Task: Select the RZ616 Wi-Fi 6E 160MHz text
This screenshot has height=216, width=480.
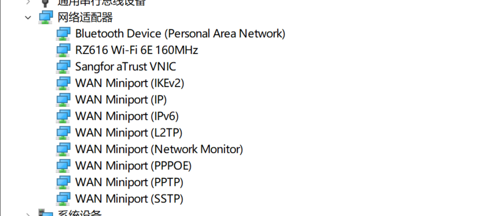Action: (x=137, y=50)
